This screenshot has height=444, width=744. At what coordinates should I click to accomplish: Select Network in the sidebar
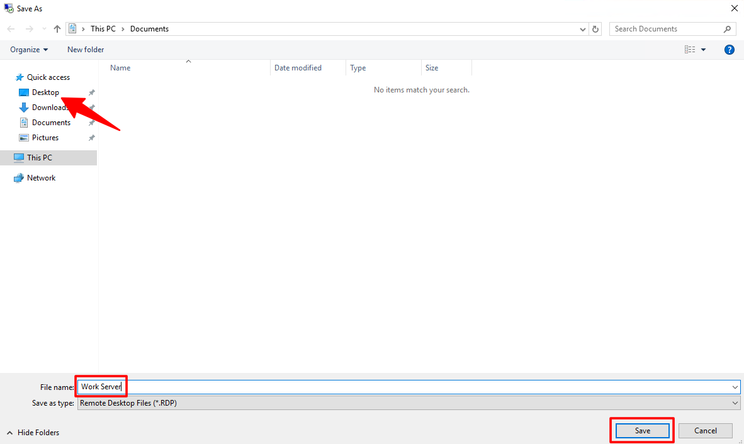40,177
